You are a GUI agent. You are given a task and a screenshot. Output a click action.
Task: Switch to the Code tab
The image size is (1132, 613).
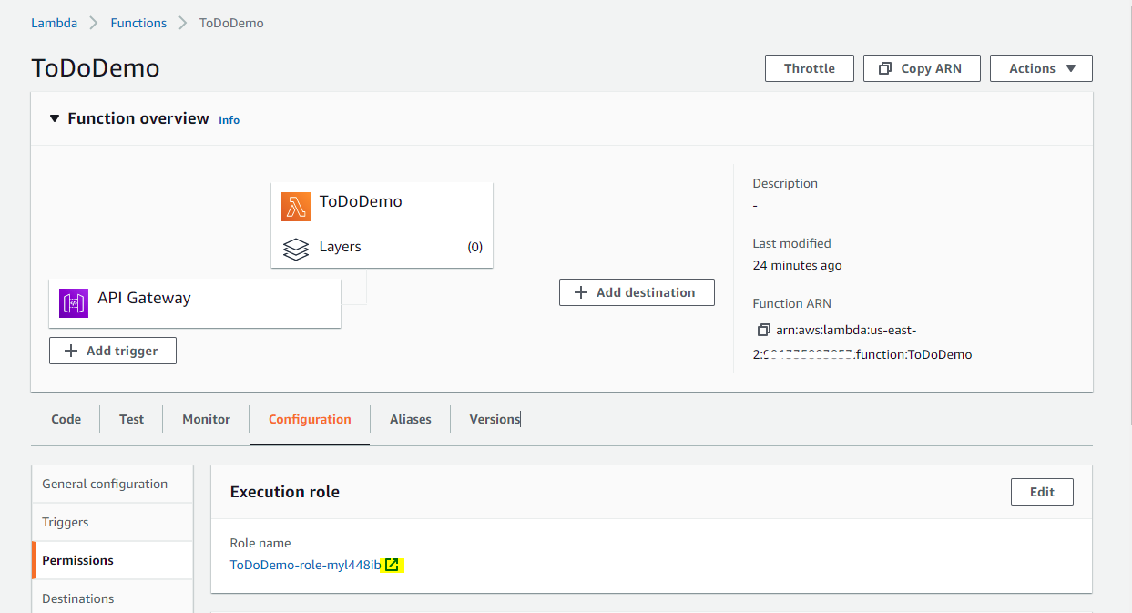tap(66, 419)
